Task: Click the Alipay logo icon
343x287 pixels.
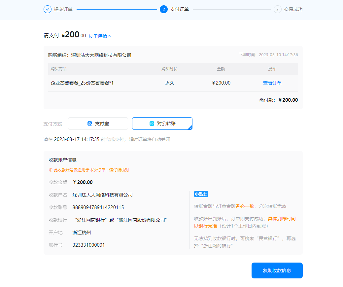Action: point(90,124)
